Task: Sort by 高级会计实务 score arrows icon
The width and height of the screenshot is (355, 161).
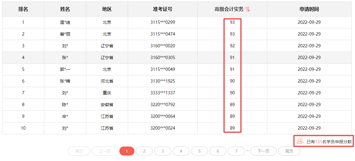Action: 247,9
